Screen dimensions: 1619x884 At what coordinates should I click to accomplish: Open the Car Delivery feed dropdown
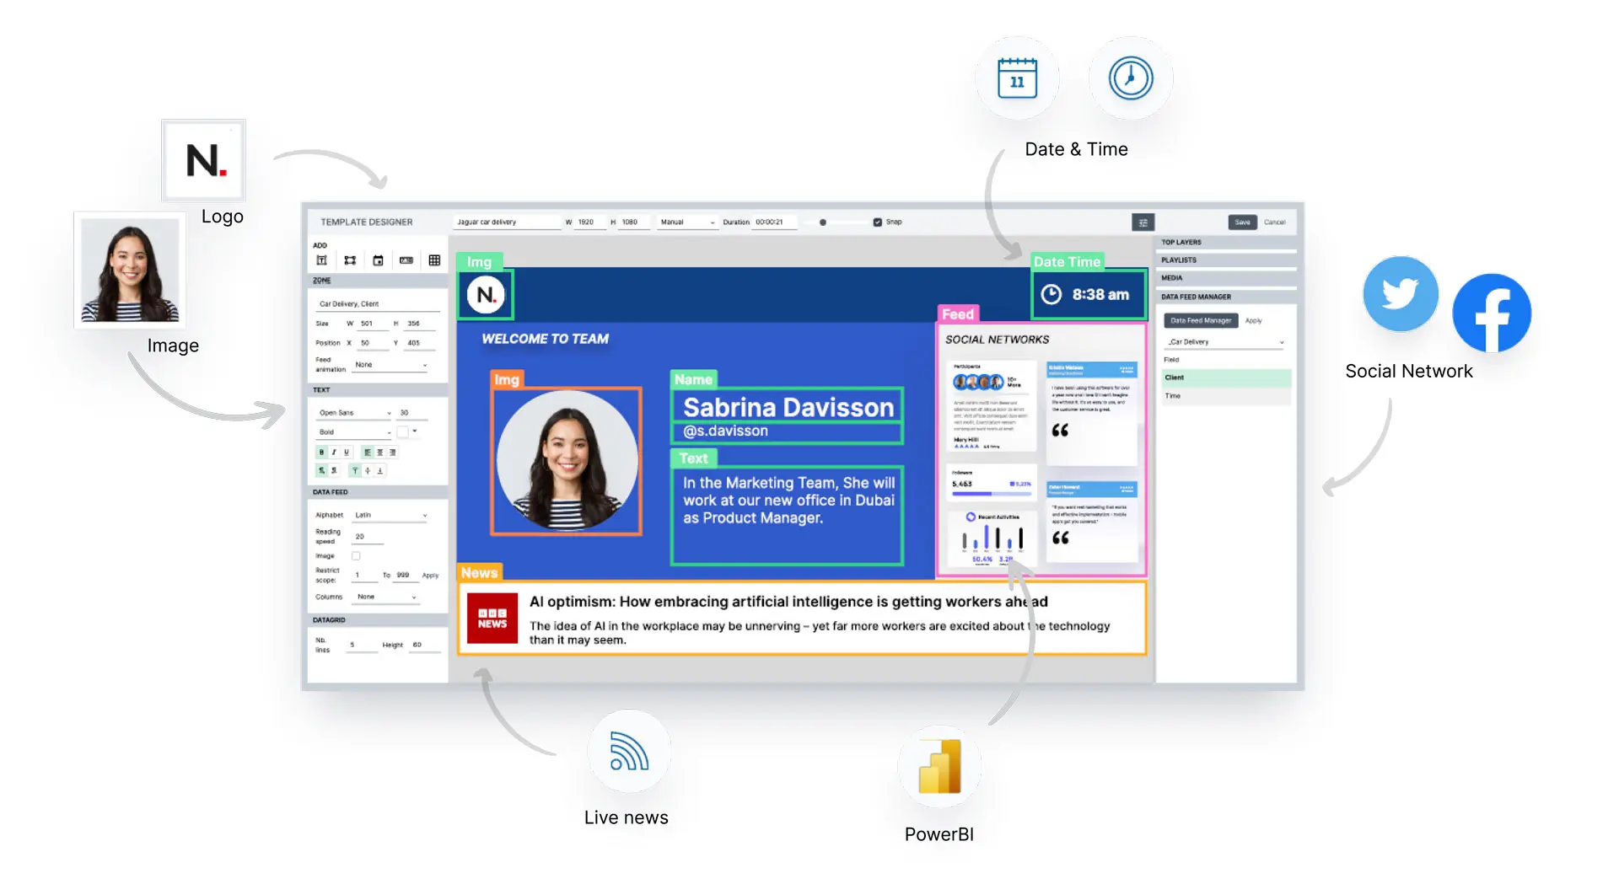point(1224,342)
